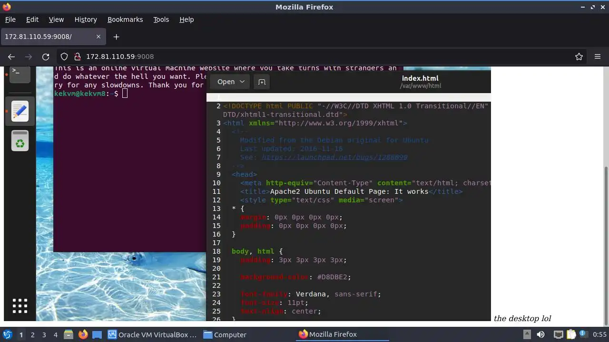This screenshot has width=609, height=342.
Task: Click 'the desktop lol' caption
Action: (x=522, y=319)
